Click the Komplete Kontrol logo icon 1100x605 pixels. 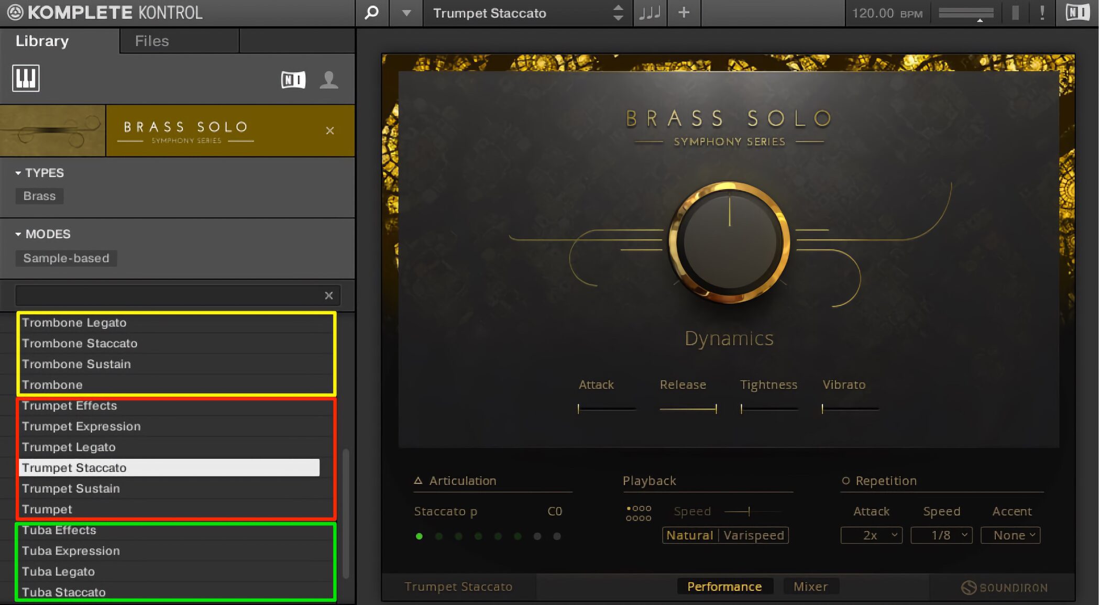[15, 12]
